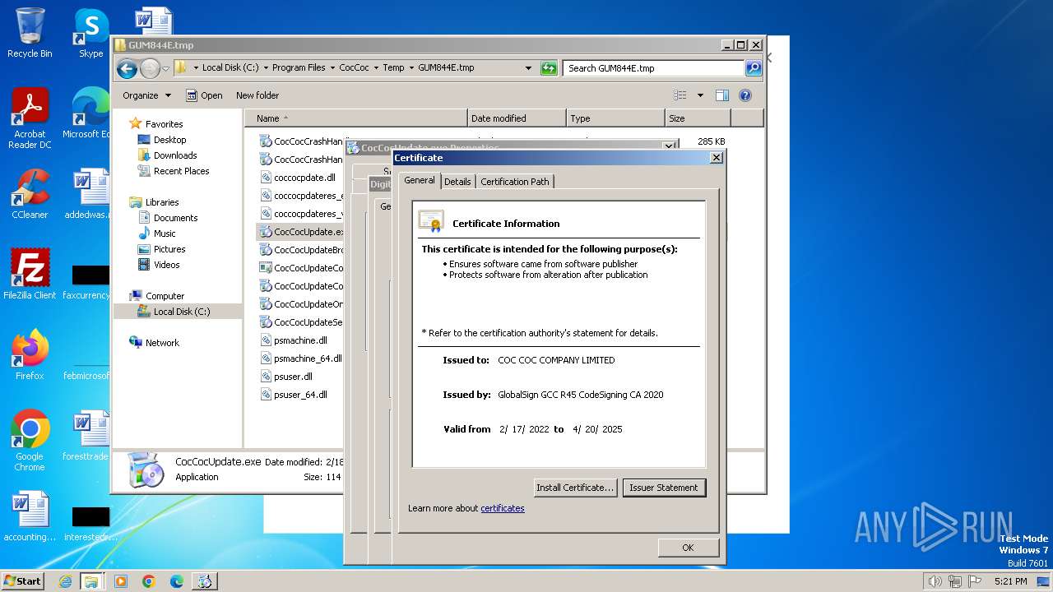Open the Organize dropdown menu
The height and width of the screenshot is (592, 1053).
[146, 95]
